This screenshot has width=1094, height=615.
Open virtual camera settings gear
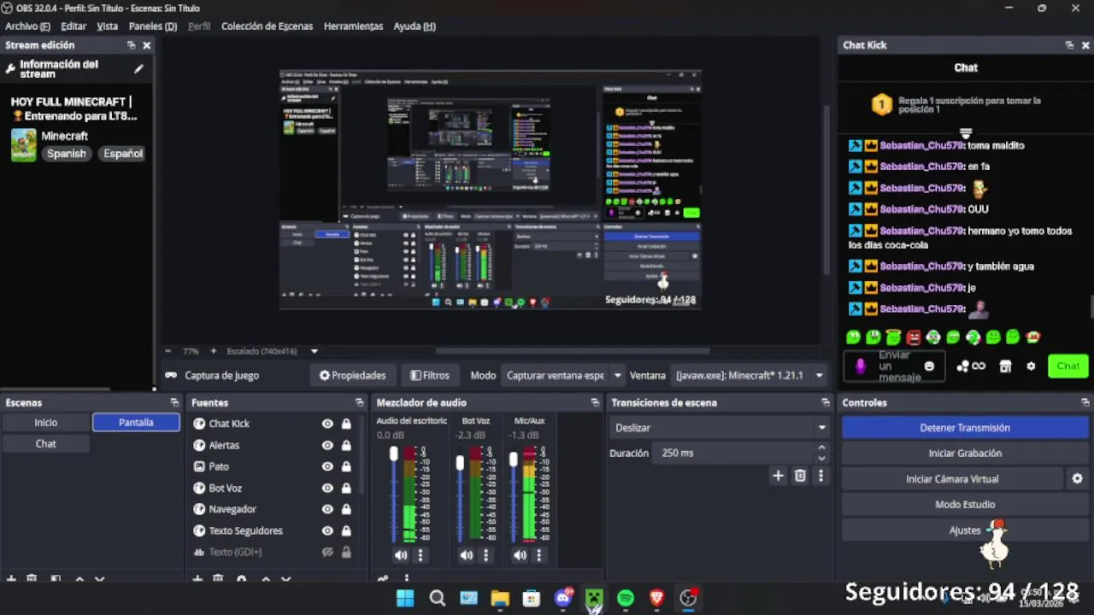1077,479
